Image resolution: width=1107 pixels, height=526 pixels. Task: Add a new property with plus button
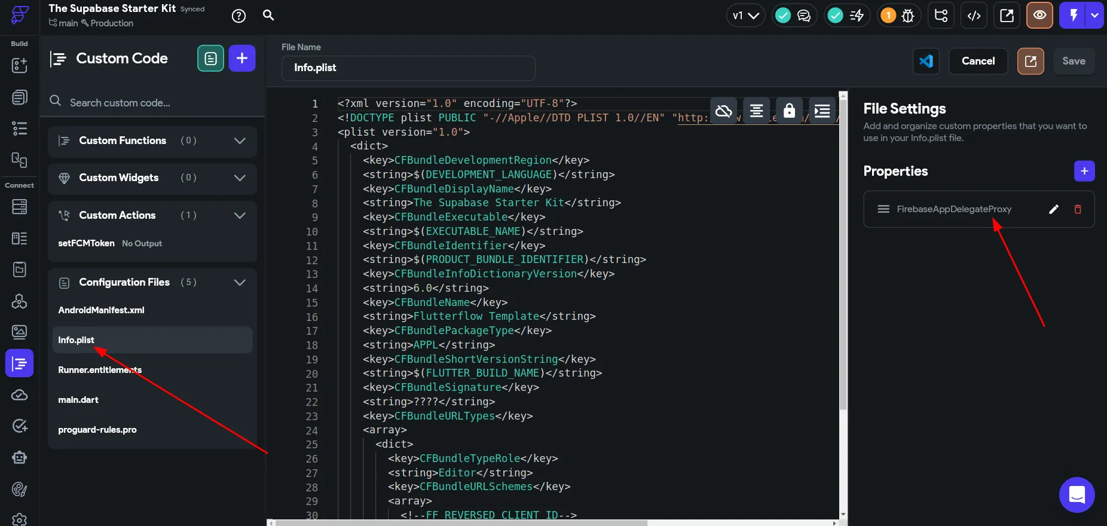click(x=1084, y=171)
